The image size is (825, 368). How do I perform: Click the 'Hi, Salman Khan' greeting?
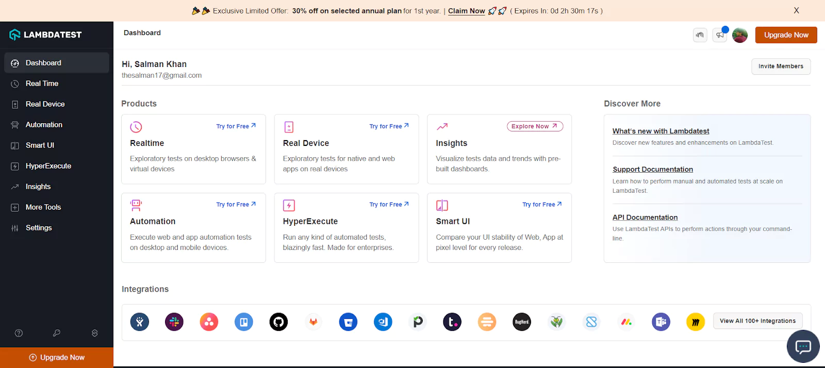coord(154,64)
